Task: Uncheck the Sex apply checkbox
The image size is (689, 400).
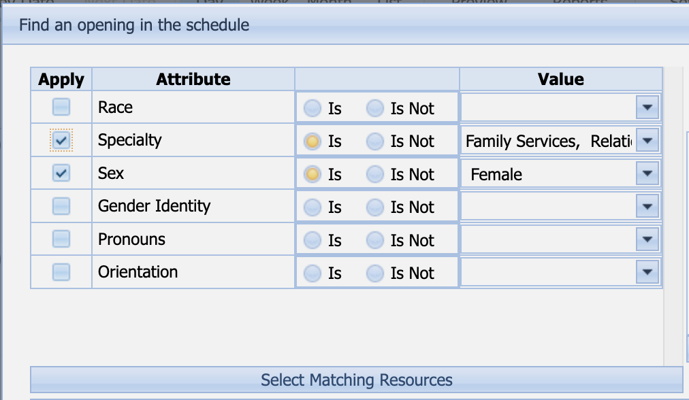Action: point(61,173)
